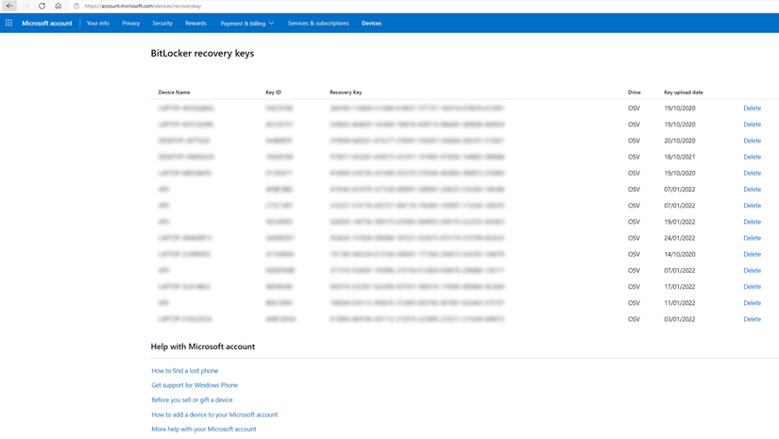Click the Key upload date column header
779x439 pixels.
pos(683,93)
